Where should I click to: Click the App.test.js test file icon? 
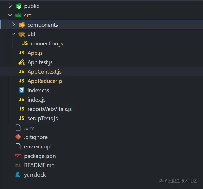[22, 62]
